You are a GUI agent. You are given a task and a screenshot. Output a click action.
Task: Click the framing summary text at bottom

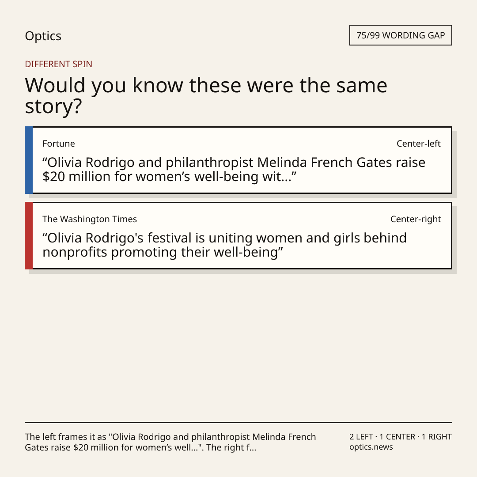pyautogui.click(x=170, y=442)
